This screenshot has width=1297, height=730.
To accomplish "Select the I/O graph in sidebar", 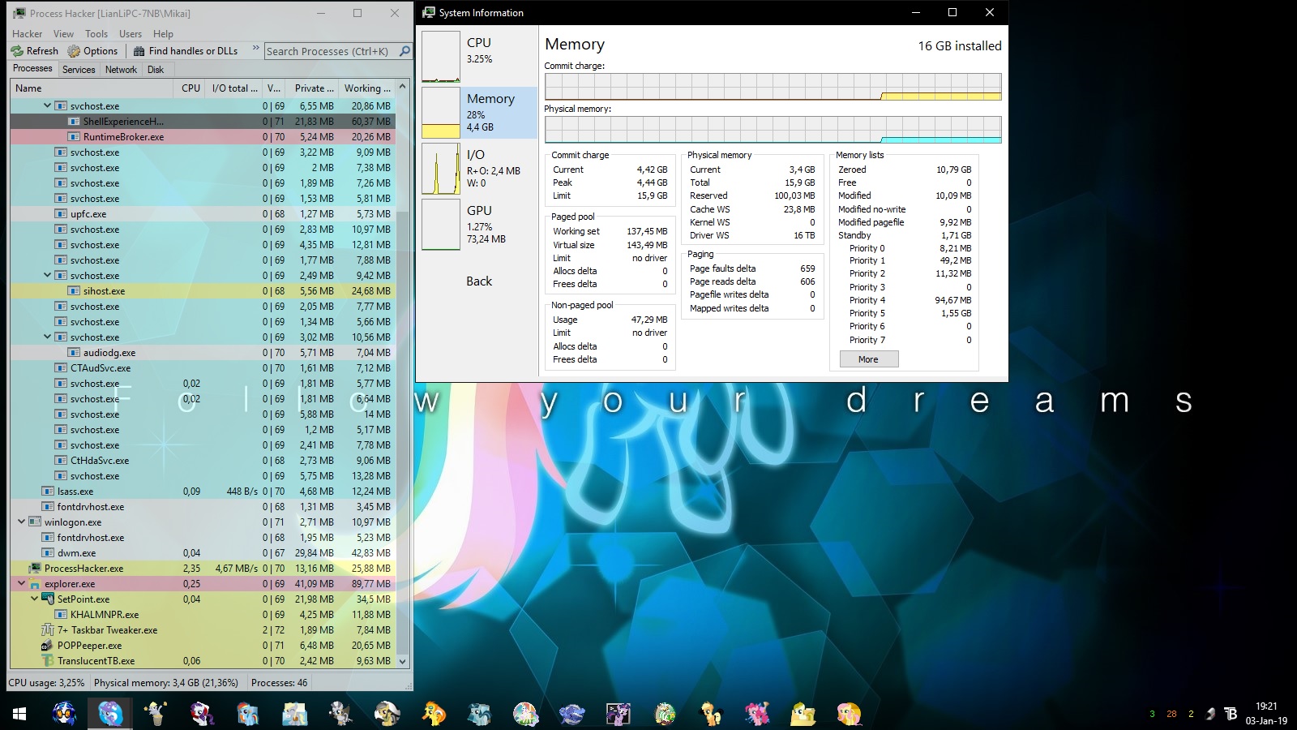I will click(x=441, y=169).
